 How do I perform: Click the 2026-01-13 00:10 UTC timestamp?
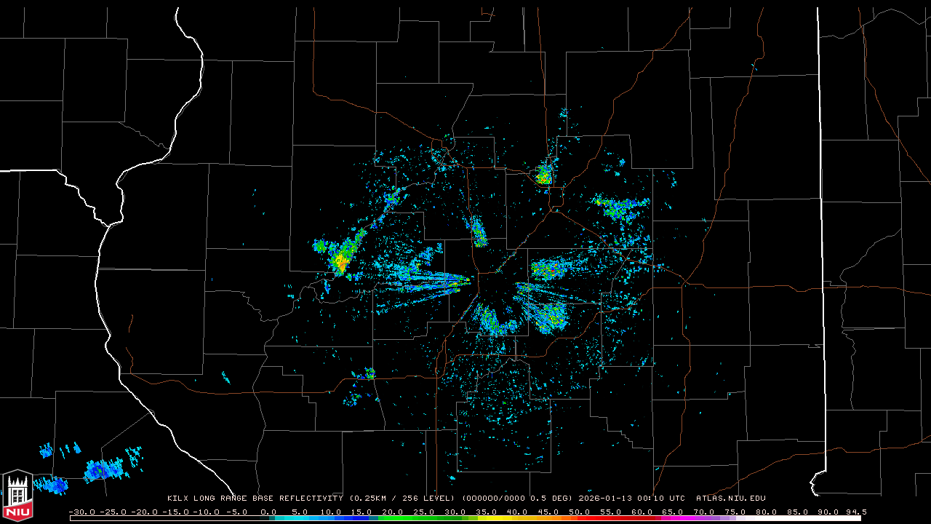click(x=631, y=499)
